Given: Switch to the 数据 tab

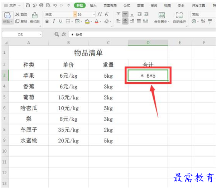Looking at the screenshot, I should click(x=140, y=5).
